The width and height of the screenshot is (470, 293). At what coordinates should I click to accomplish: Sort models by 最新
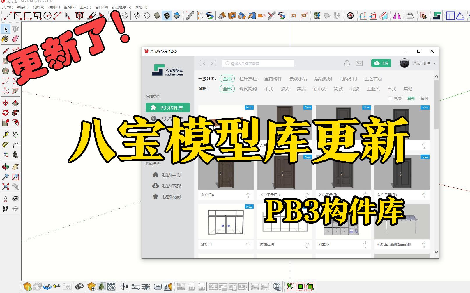pyautogui.click(x=411, y=98)
